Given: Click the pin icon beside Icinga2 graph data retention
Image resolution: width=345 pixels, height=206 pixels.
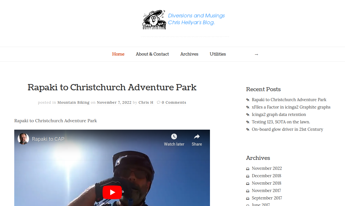Looking at the screenshot, I should 248,115.
